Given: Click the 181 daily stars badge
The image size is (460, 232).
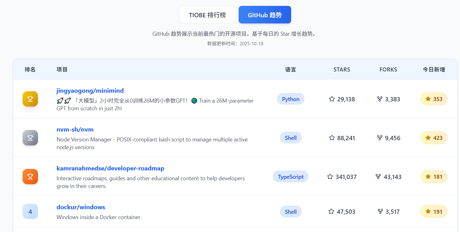Looking at the screenshot, I should tap(434, 177).
